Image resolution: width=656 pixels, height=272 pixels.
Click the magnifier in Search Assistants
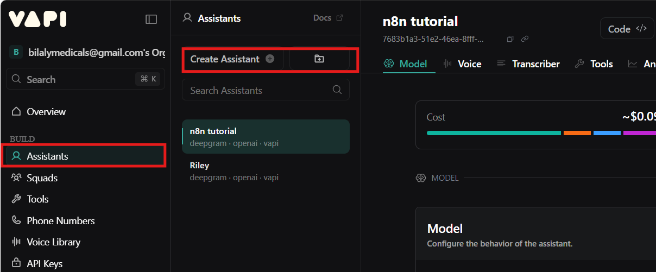click(337, 90)
